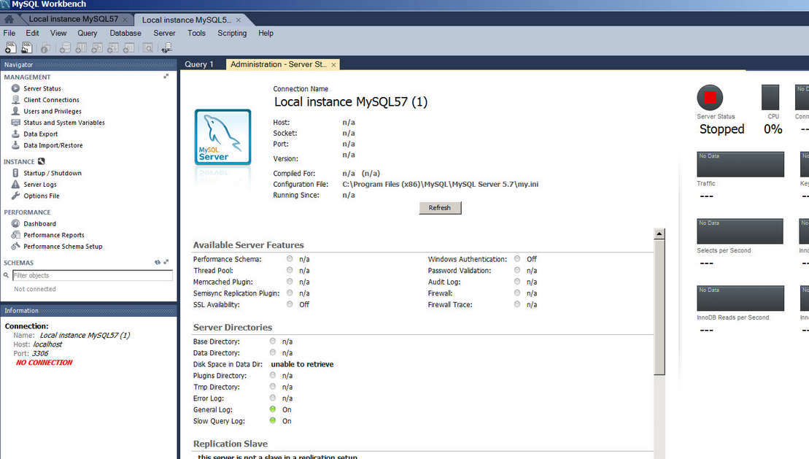Open the Scripting menu

[x=232, y=33]
